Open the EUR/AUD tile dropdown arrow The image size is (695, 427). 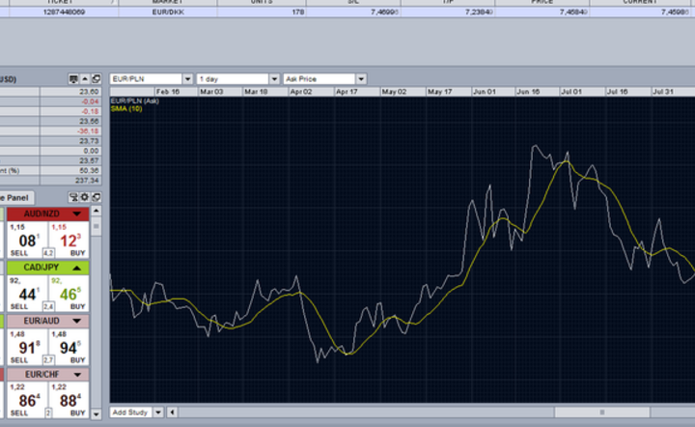[76, 321]
